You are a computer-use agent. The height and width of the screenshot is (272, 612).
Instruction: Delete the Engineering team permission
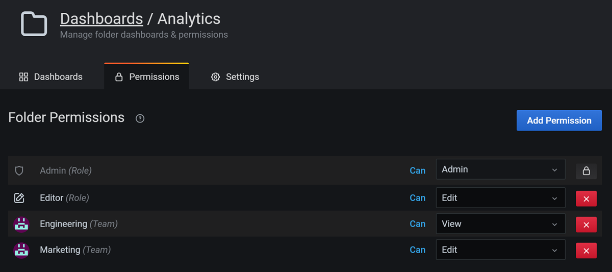pyautogui.click(x=586, y=225)
